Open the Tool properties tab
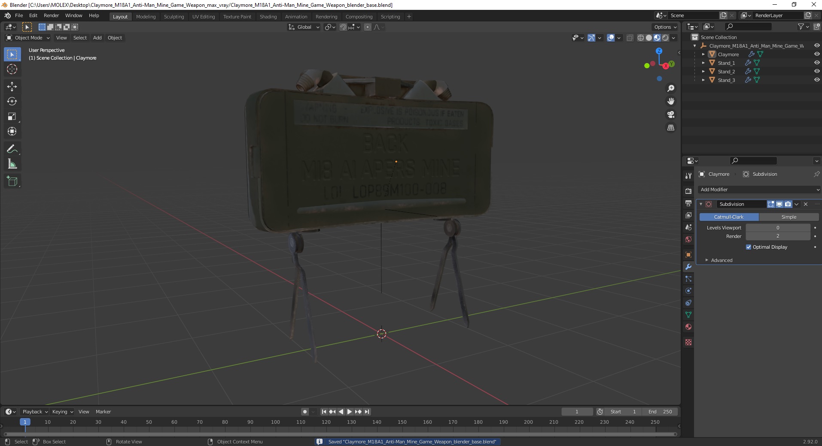The width and height of the screenshot is (822, 446). tap(688, 176)
